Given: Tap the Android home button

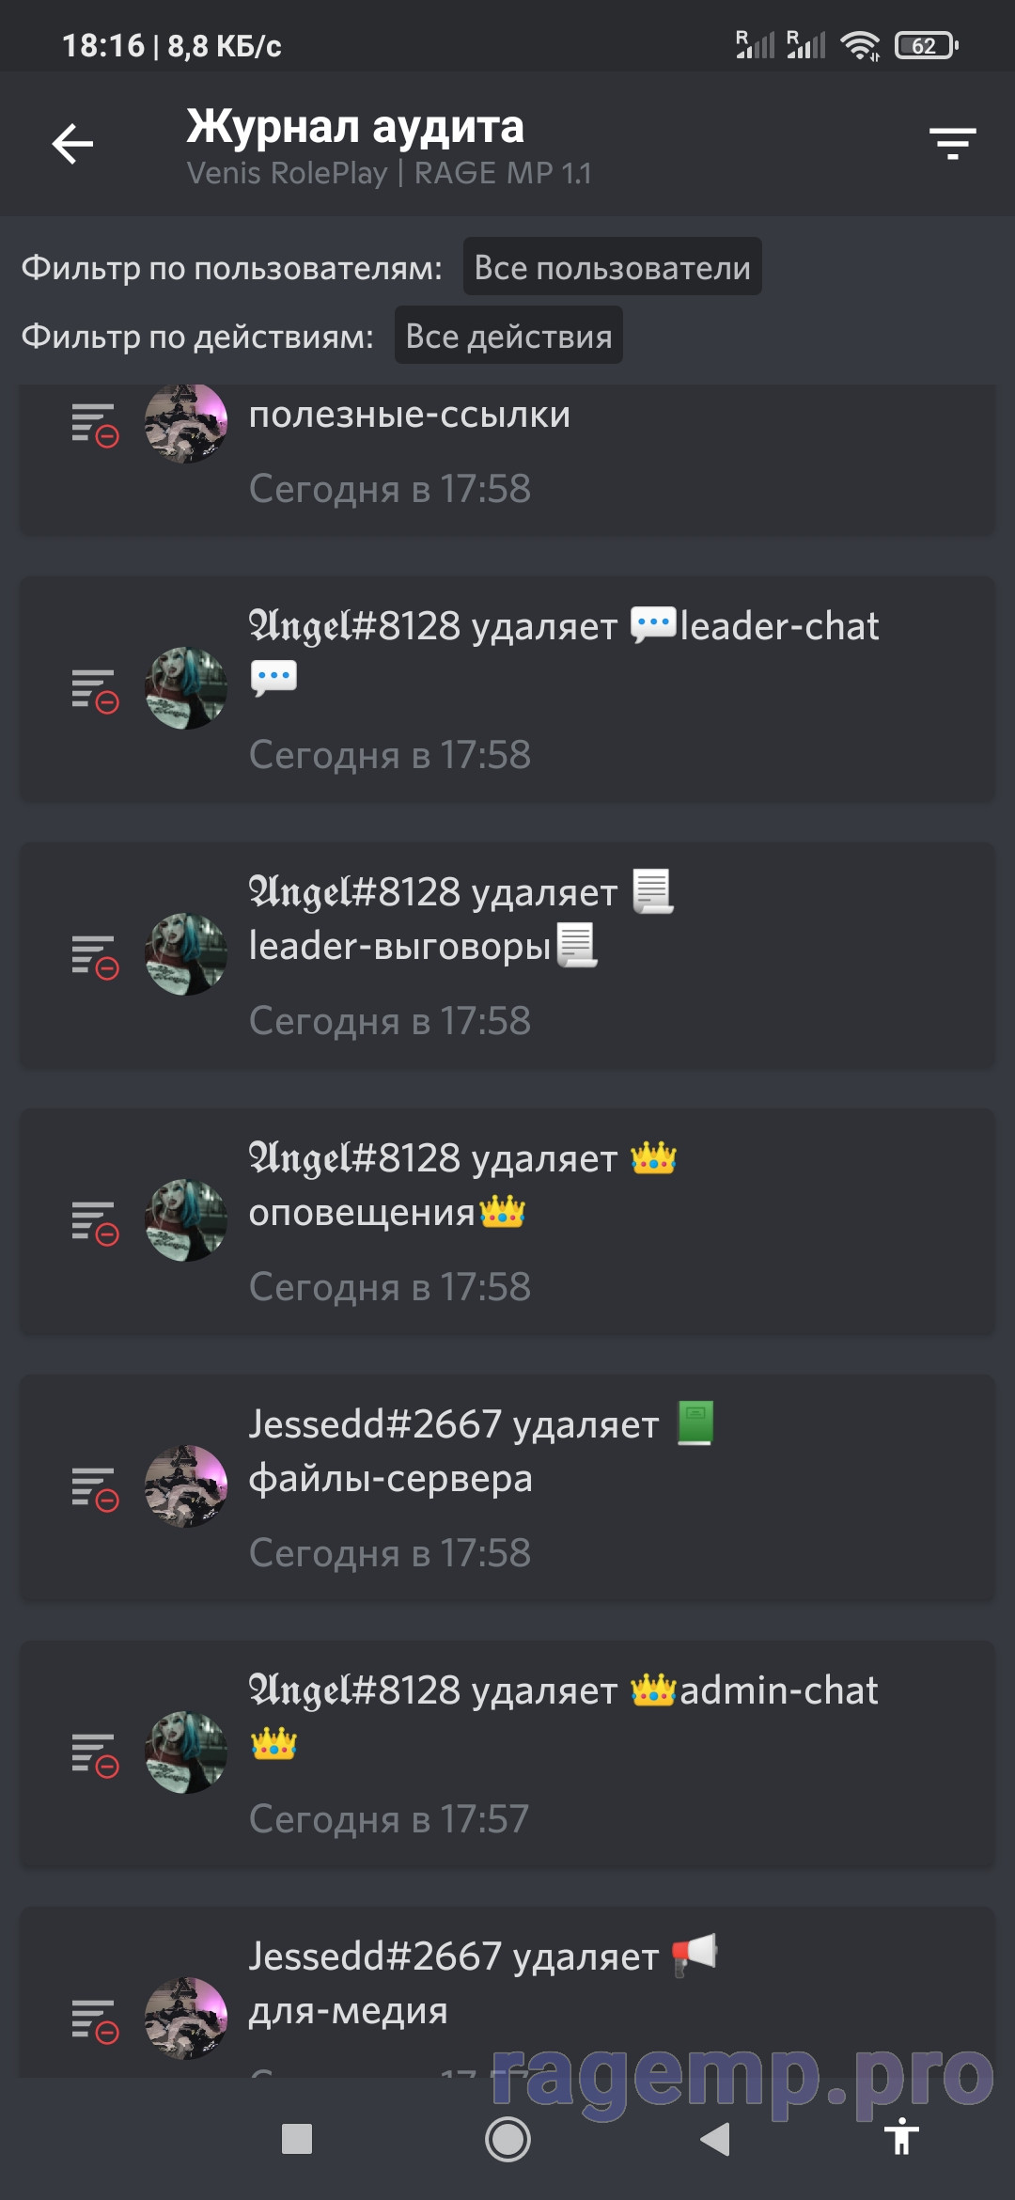Looking at the screenshot, I should (507, 2140).
